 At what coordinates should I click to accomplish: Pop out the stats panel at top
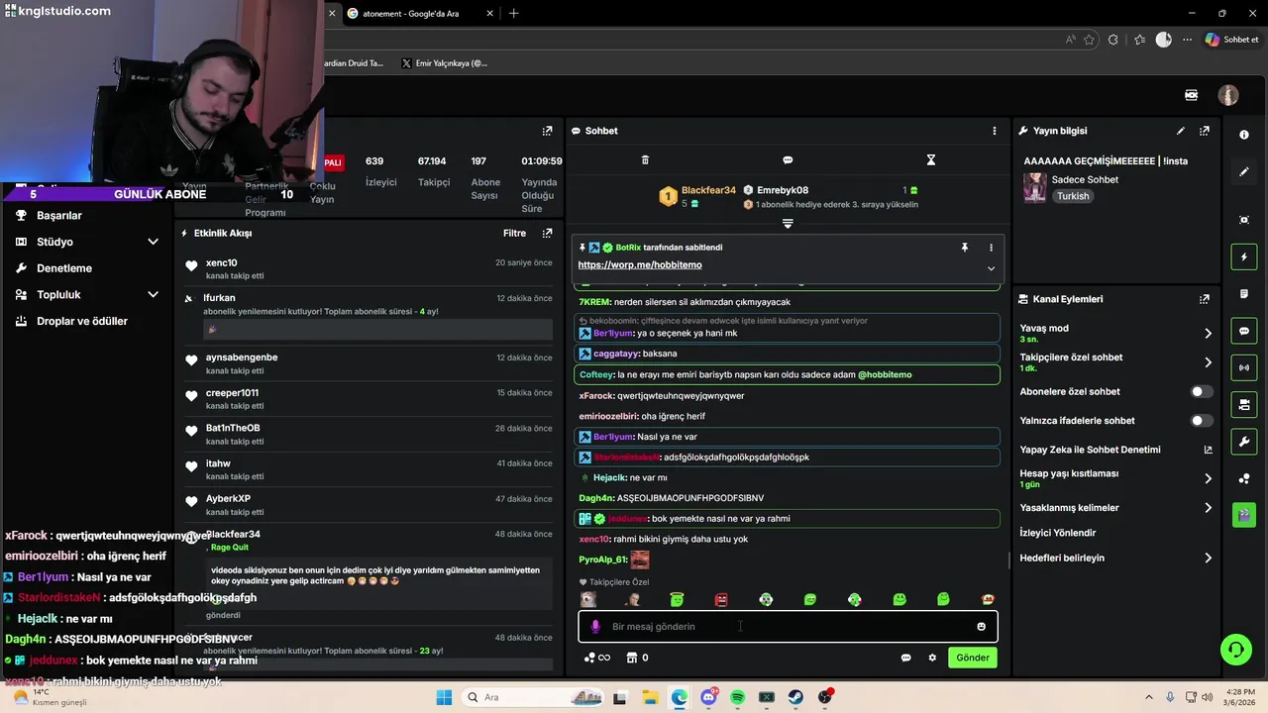pos(547,131)
